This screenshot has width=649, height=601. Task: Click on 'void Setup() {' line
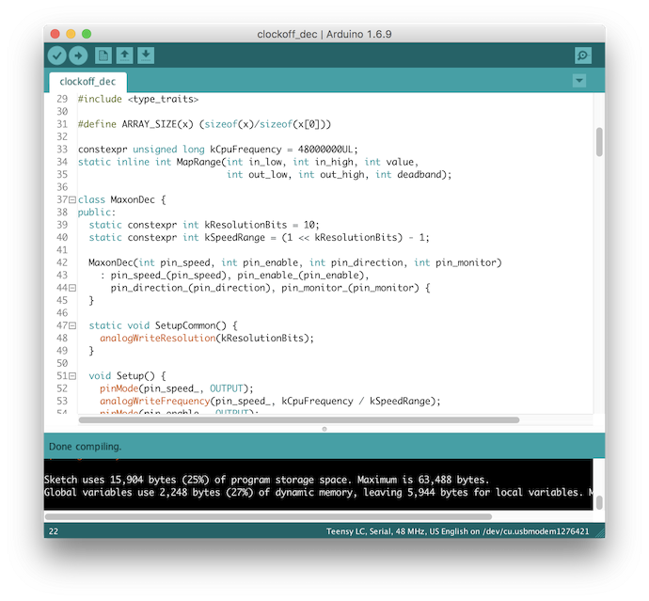(127, 376)
